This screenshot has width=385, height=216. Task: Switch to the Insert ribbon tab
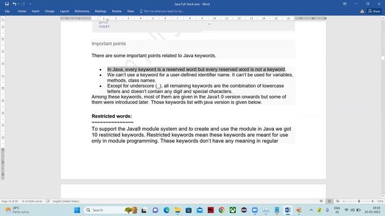click(35, 11)
